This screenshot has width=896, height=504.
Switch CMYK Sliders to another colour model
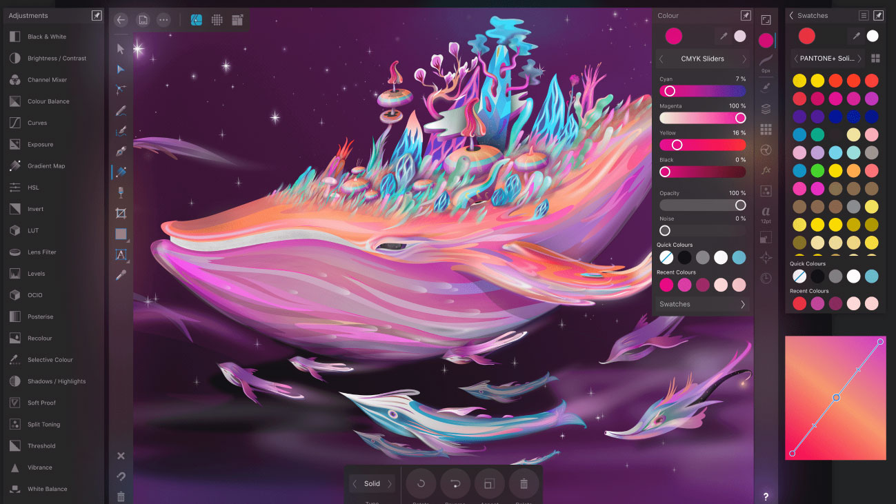[744, 59]
